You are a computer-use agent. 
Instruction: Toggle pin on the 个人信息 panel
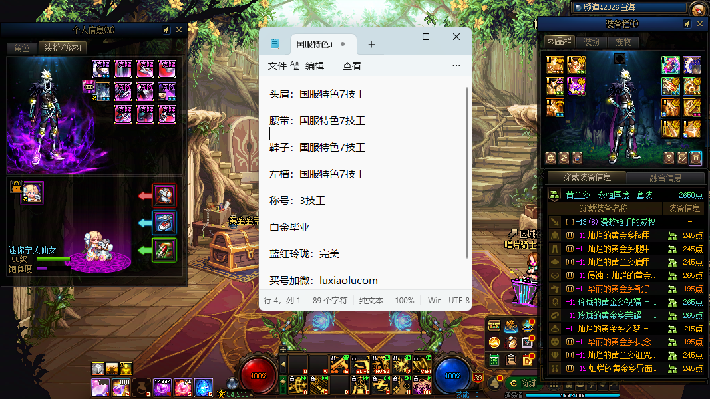pyautogui.click(x=166, y=30)
